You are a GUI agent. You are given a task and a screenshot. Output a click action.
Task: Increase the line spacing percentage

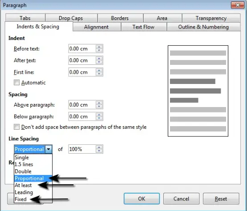(x=99, y=147)
